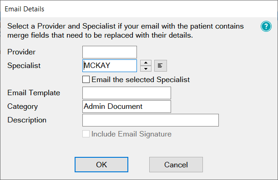This screenshot has width=278, height=180.
Task: Enable Email the selected Specialist checkbox
Action: tap(86, 79)
